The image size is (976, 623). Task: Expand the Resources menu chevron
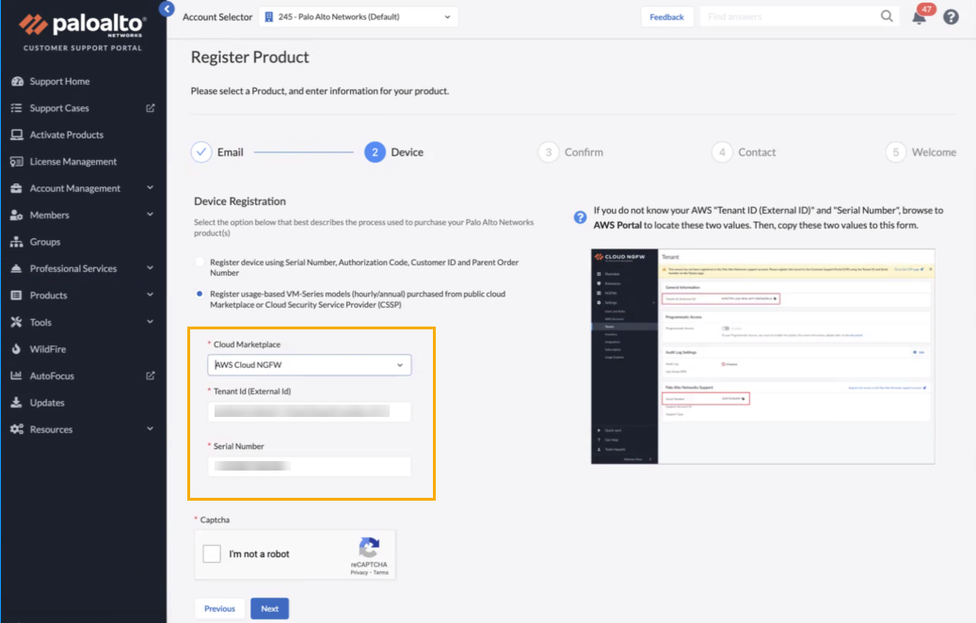(150, 429)
